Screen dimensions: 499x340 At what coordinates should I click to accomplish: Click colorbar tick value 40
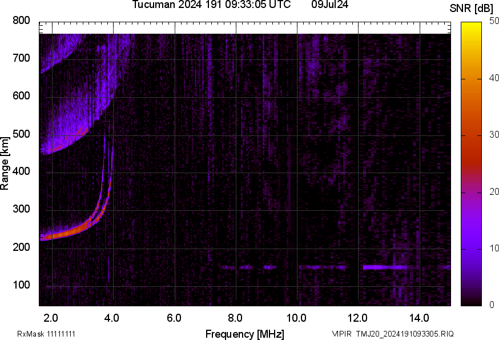[x=494, y=78]
